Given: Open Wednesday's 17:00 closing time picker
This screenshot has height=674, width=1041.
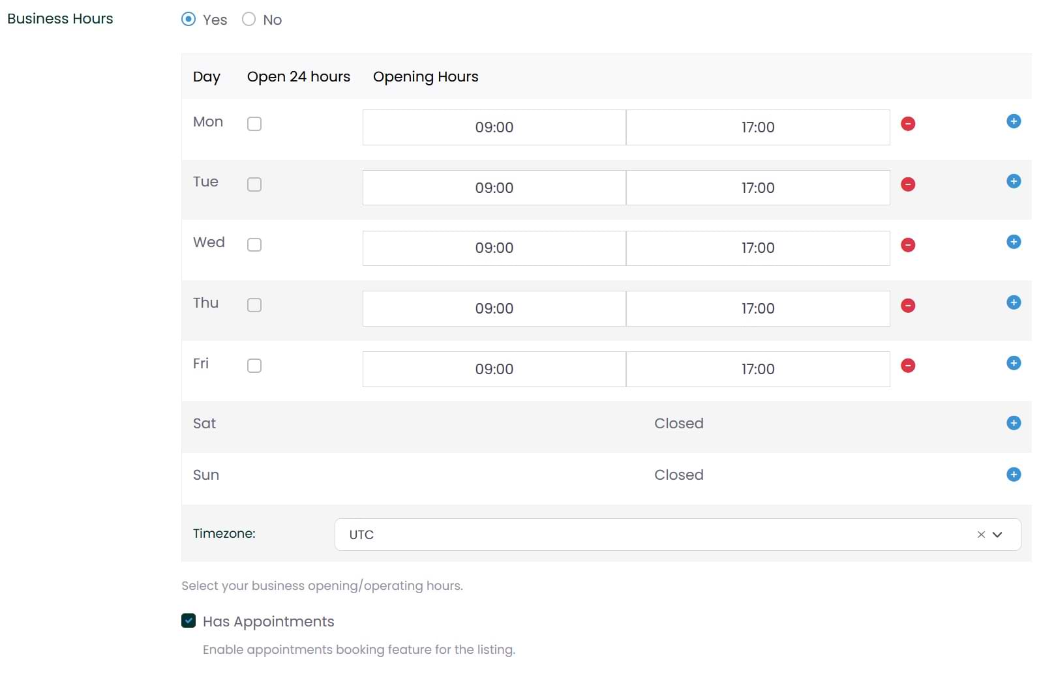Looking at the screenshot, I should pyautogui.click(x=757, y=248).
